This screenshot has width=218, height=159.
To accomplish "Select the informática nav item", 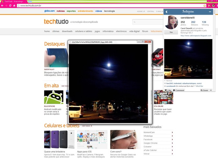I will [x=108, y=31].
